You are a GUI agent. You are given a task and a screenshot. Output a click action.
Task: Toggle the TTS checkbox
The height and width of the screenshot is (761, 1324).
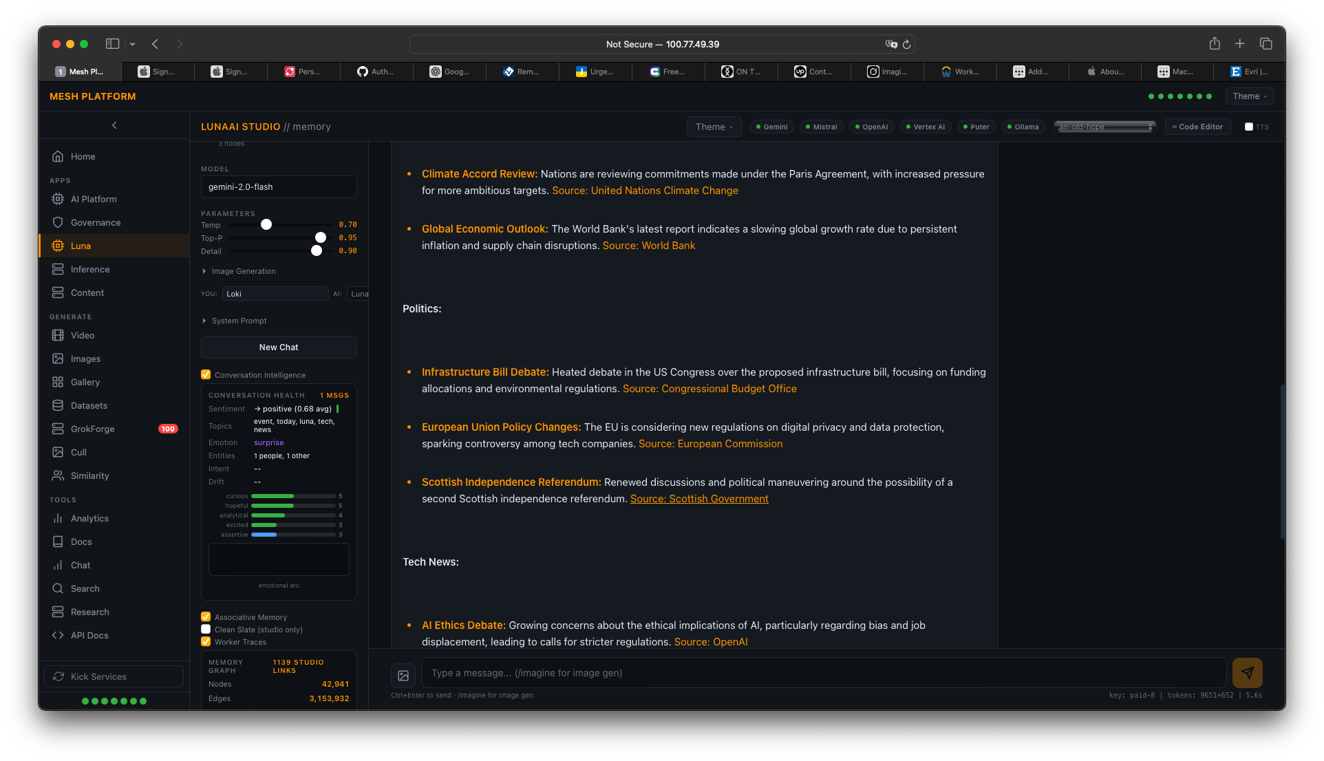(1248, 126)
